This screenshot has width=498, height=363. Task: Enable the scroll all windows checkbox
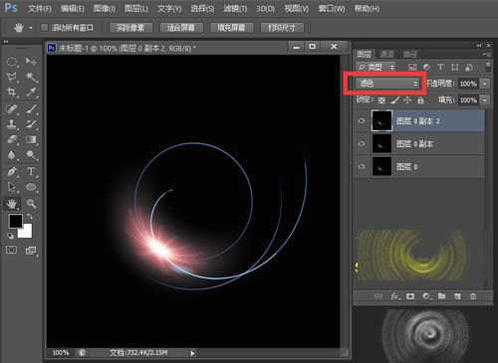[44, 28]
